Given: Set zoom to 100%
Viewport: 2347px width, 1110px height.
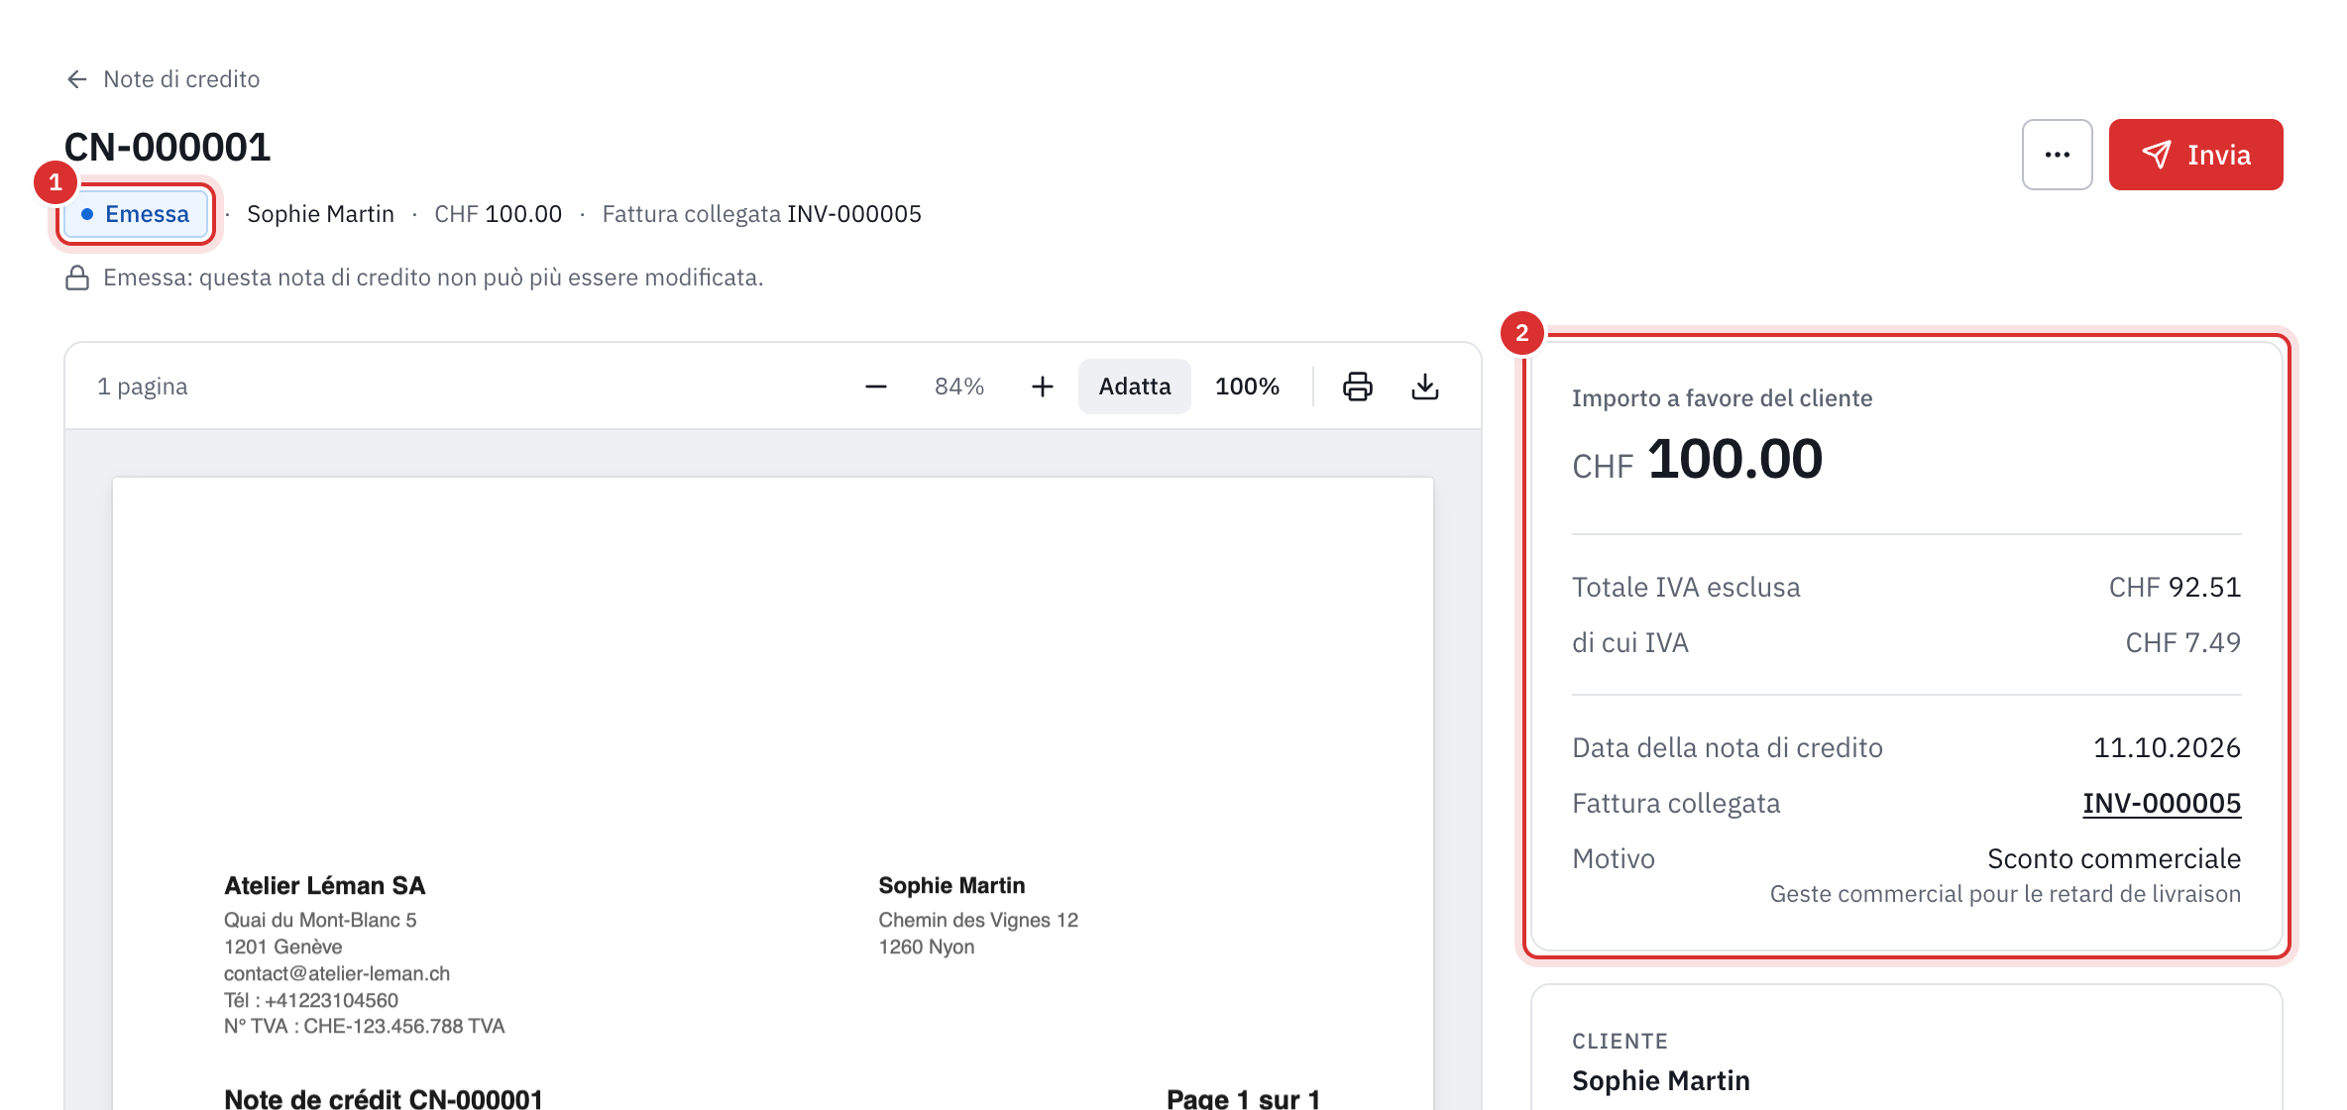Looking at the screenshot, I should click(1247, 387).
